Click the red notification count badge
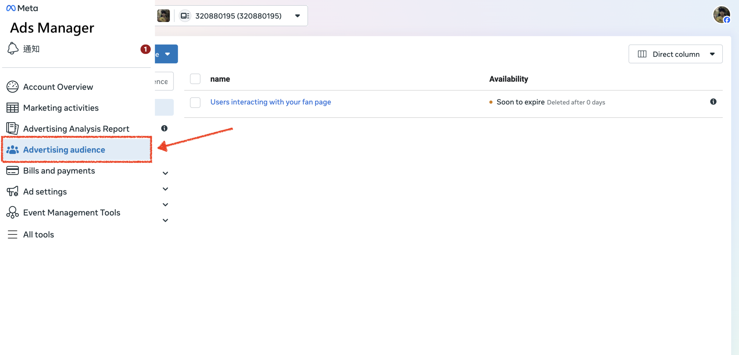The width and height of the screenshot is (739, 355). (145, 49)
